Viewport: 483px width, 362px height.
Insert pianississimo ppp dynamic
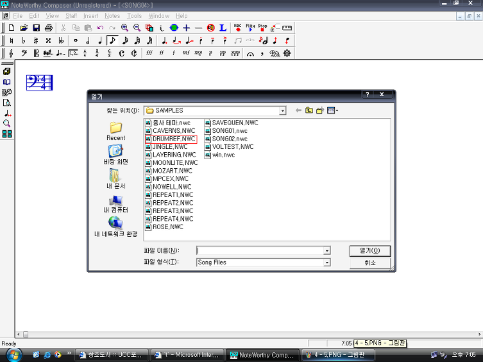(x=235, y=53)
